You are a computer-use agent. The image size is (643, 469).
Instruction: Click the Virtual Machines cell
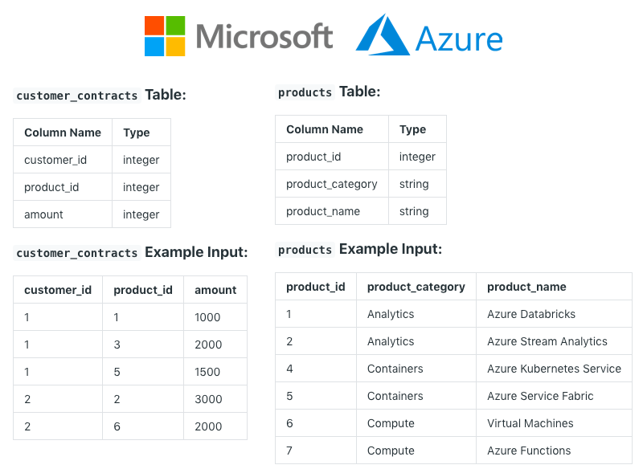530,423
